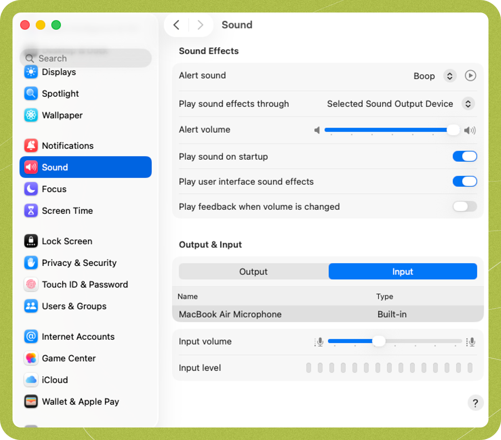This screenshot has height=440, width=501.
Task: Go back with the left chevron
Action: 177,25
